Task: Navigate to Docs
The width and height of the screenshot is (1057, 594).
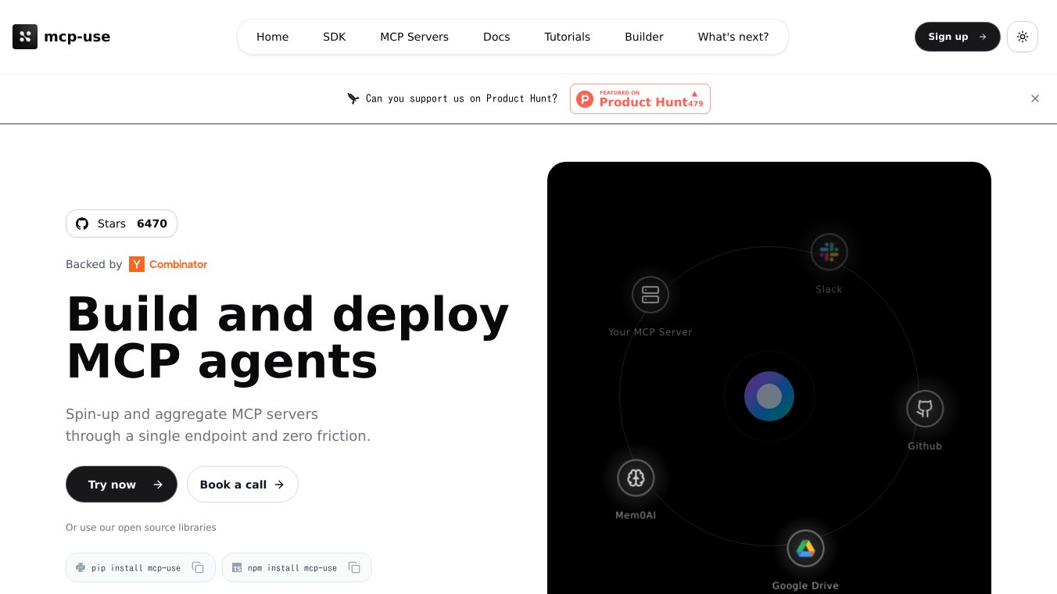Action: [496, 37]
